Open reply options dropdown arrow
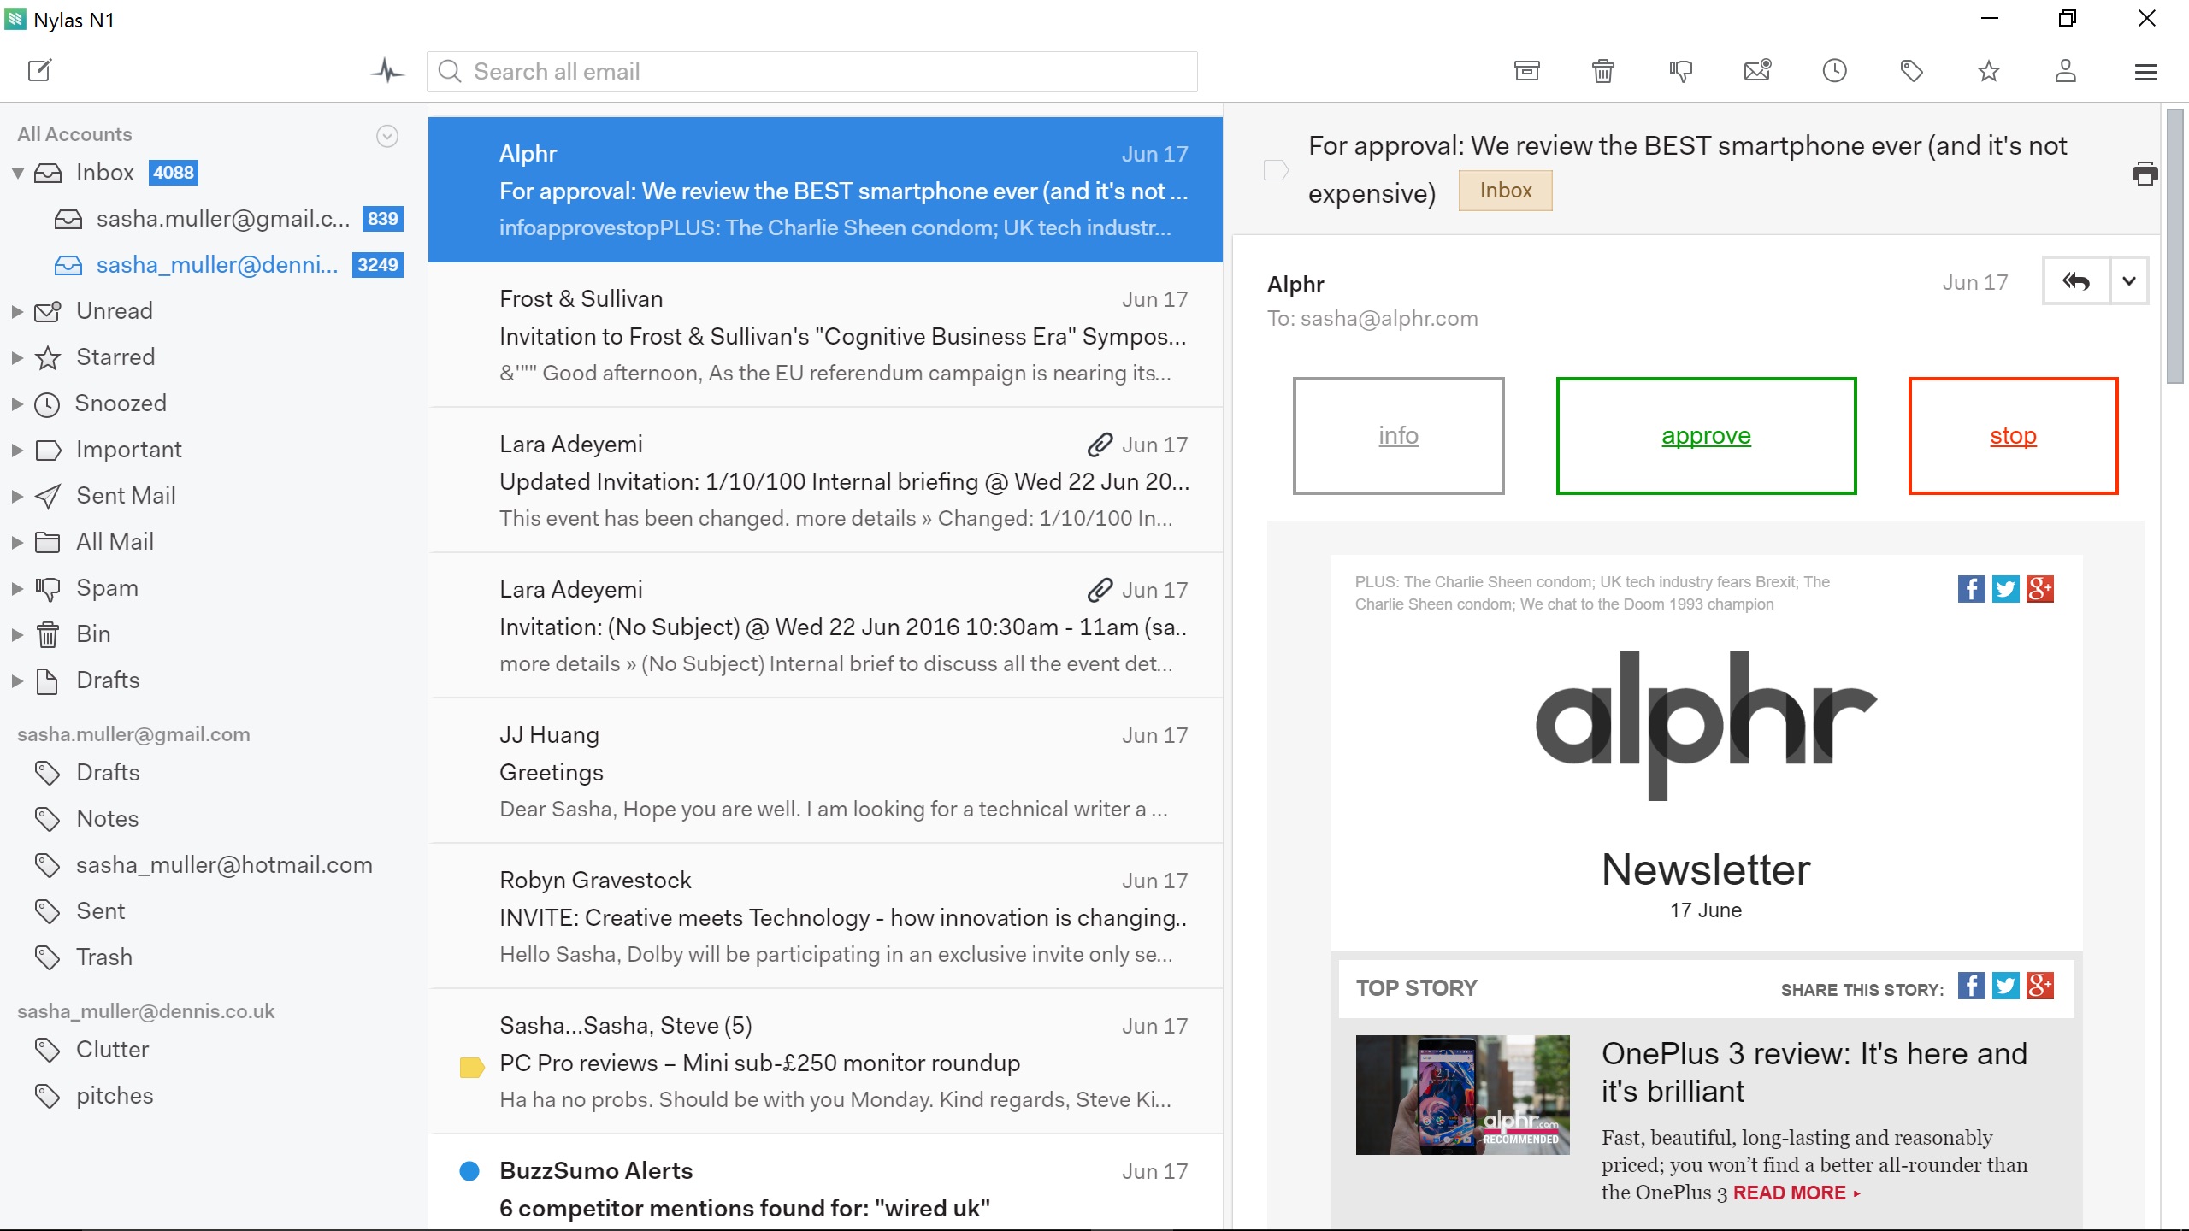Image resolution: width=2189 pixels, height=1231 pixels. pyautogui.click(x=2129, y=281)
